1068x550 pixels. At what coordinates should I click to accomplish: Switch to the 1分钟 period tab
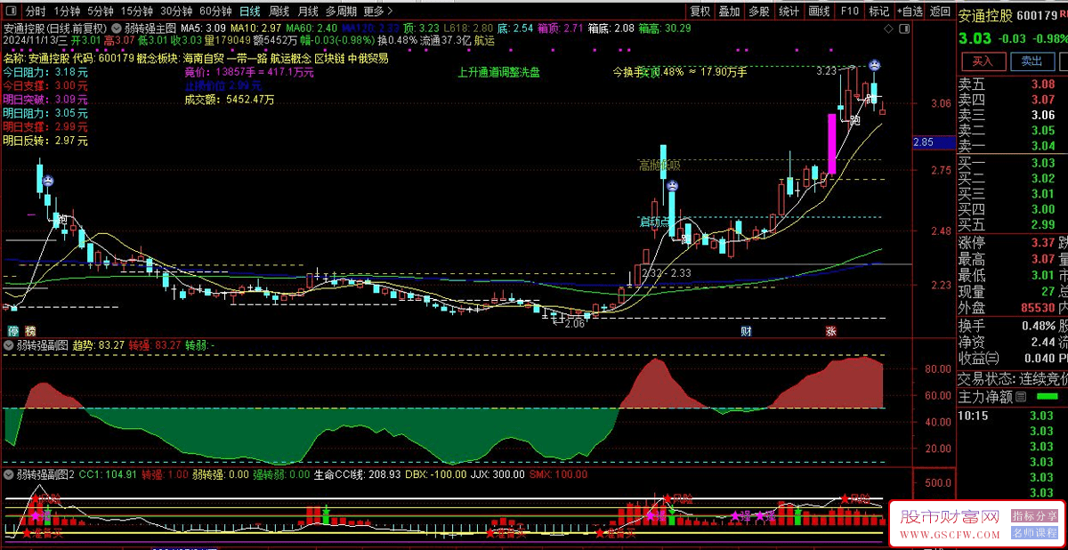[67, 12]
